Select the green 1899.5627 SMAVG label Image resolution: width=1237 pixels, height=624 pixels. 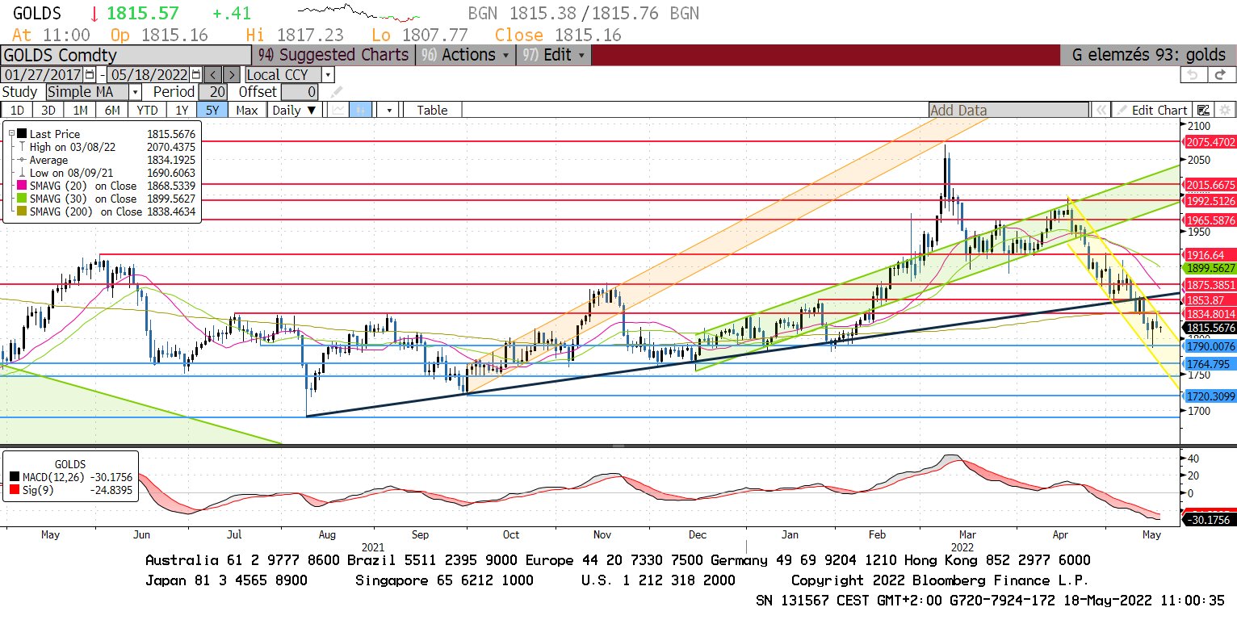pos(1210,267)
